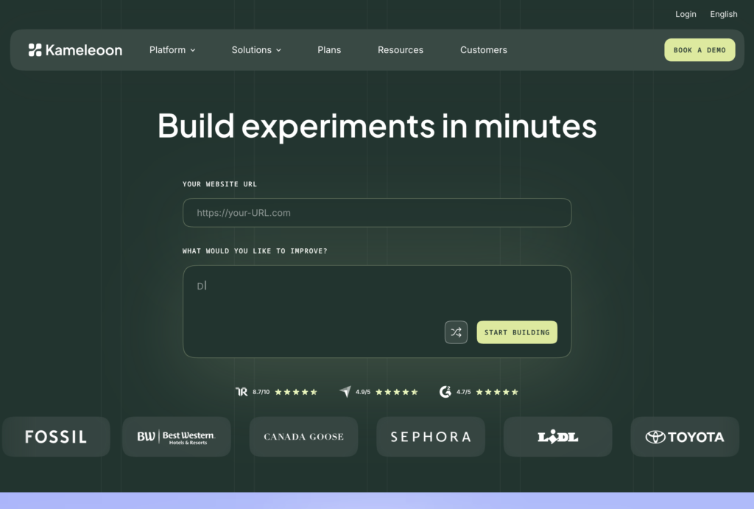
Task: Click the 4.9/5 rating text
Action: tap(363, 392)
